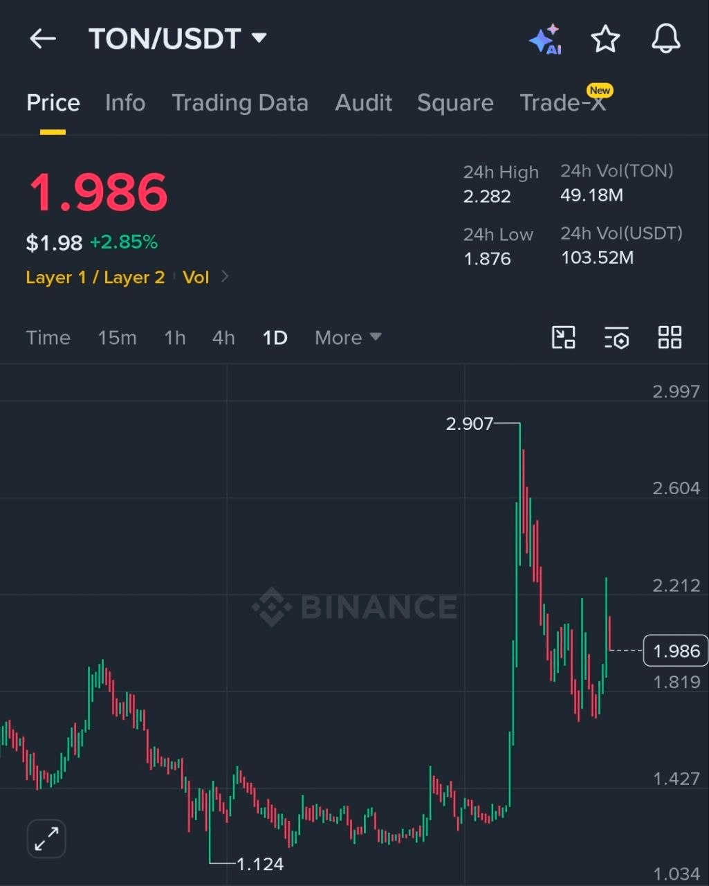
Task: Open the four-square grid layout icon
Action: coord(670,338)
